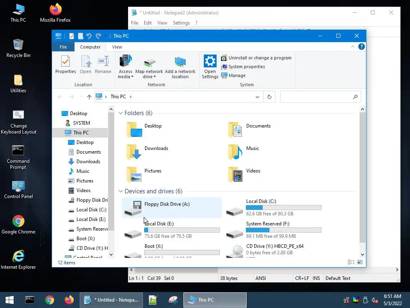The width and height of the screenshot is (410, 308).
Task: Click Firefox icon on taskbar
Action: point(69,300)
